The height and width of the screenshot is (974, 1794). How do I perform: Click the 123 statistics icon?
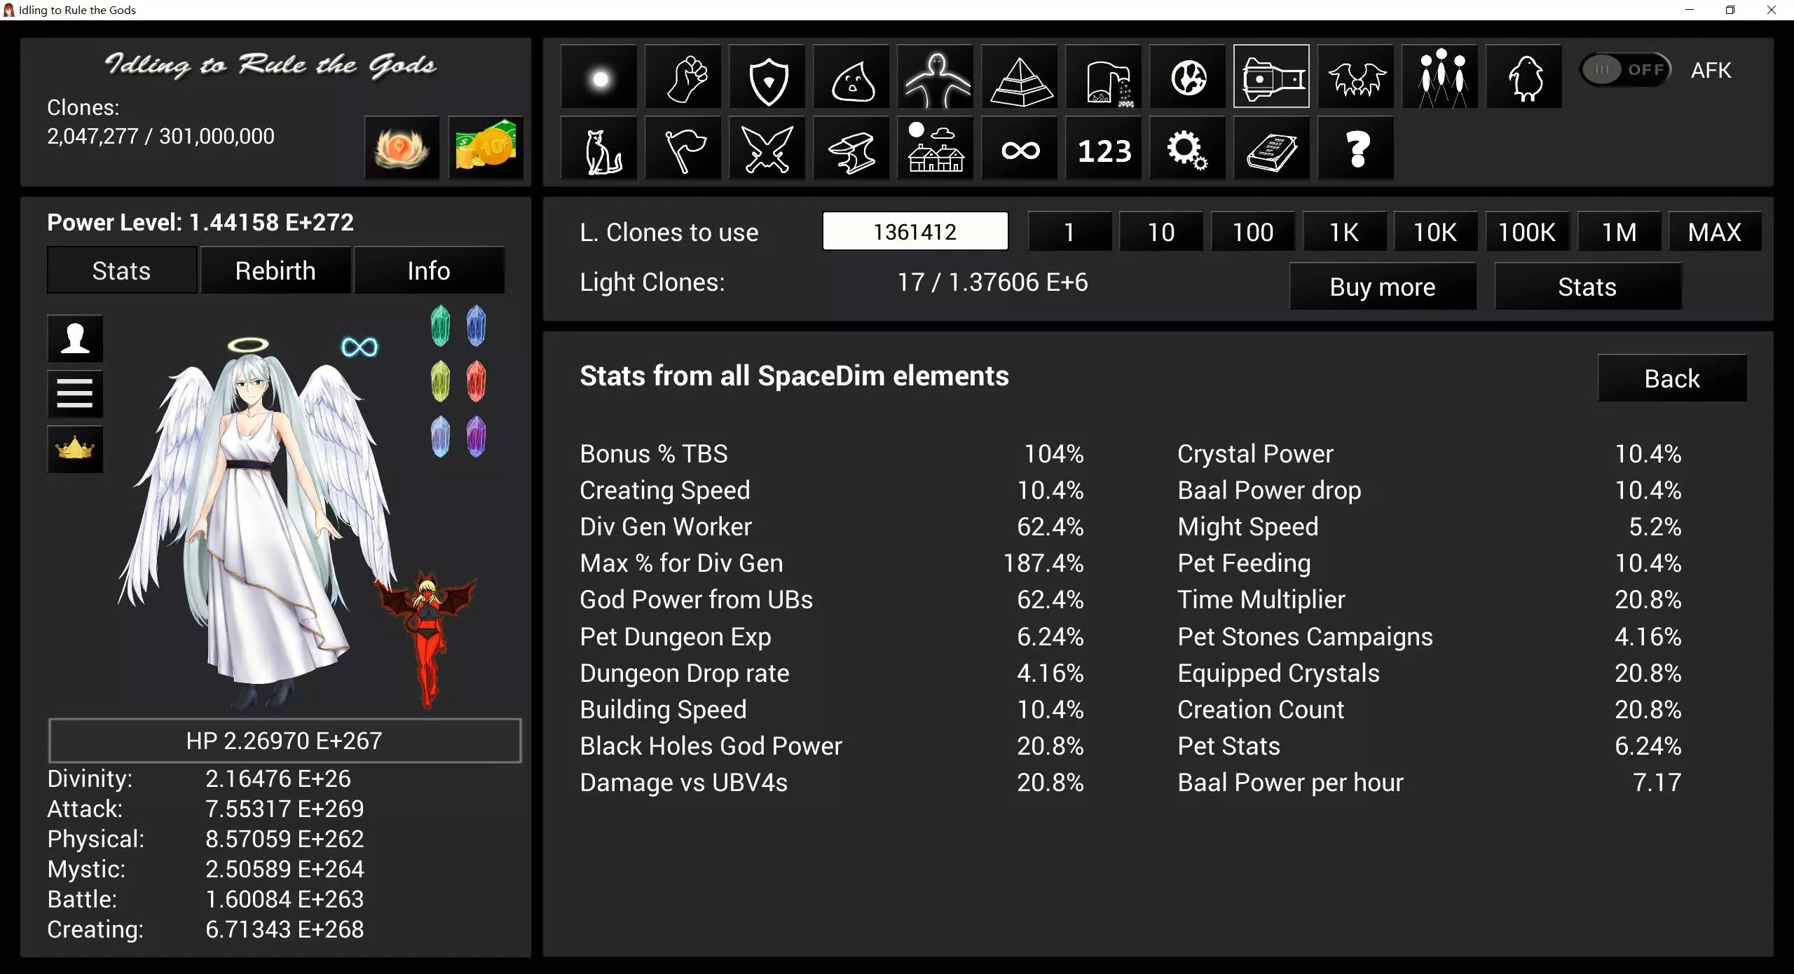[1104, 149]
